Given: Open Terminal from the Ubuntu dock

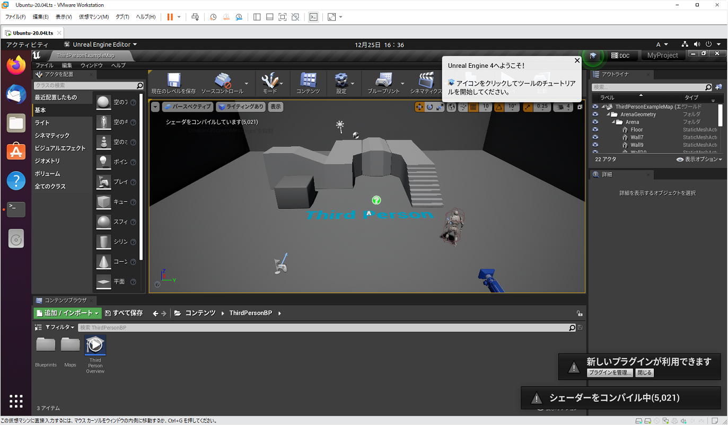Looking at the screenshot, I should [16, 209].
